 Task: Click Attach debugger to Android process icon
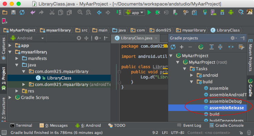point(175,12)
